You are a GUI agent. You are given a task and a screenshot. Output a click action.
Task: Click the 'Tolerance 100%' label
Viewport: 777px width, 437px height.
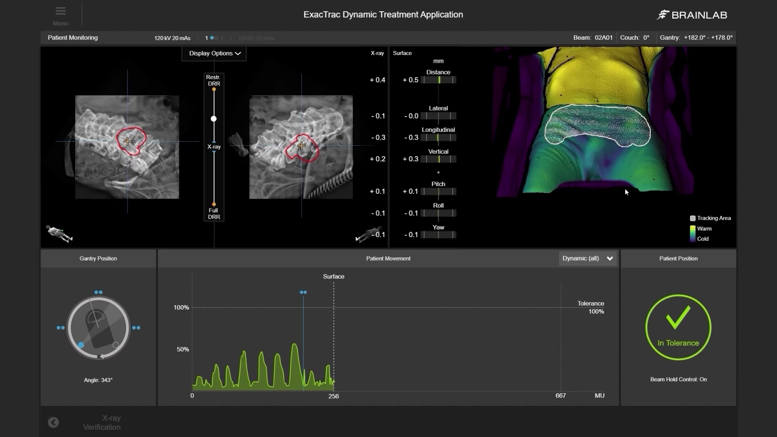591,307
